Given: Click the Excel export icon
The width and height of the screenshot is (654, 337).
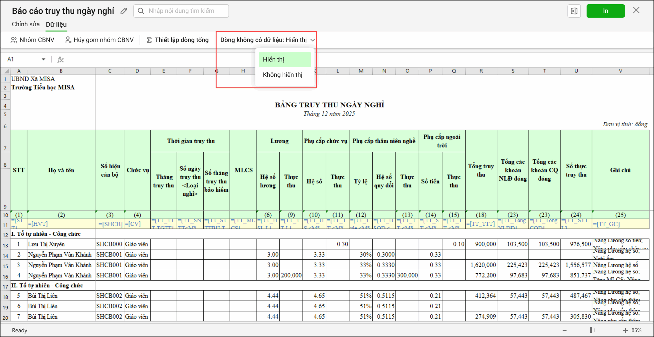Looking at the screenshot, I should (x=574, y=11).
